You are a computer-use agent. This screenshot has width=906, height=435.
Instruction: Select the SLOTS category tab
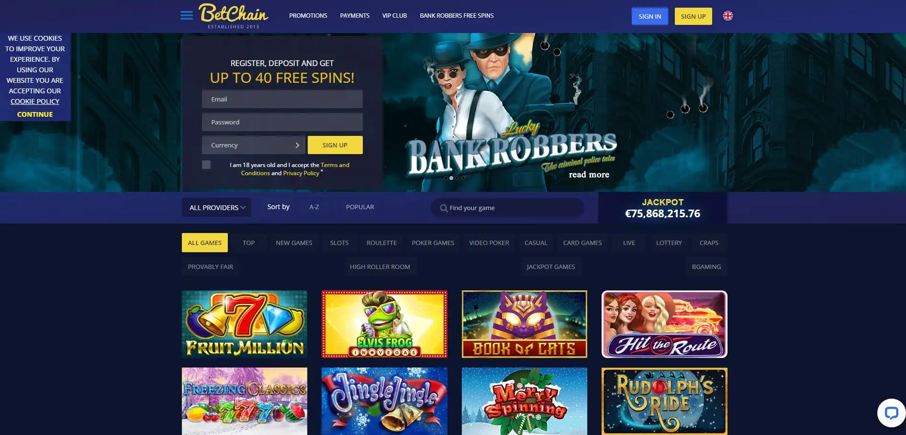coord(339,243)
